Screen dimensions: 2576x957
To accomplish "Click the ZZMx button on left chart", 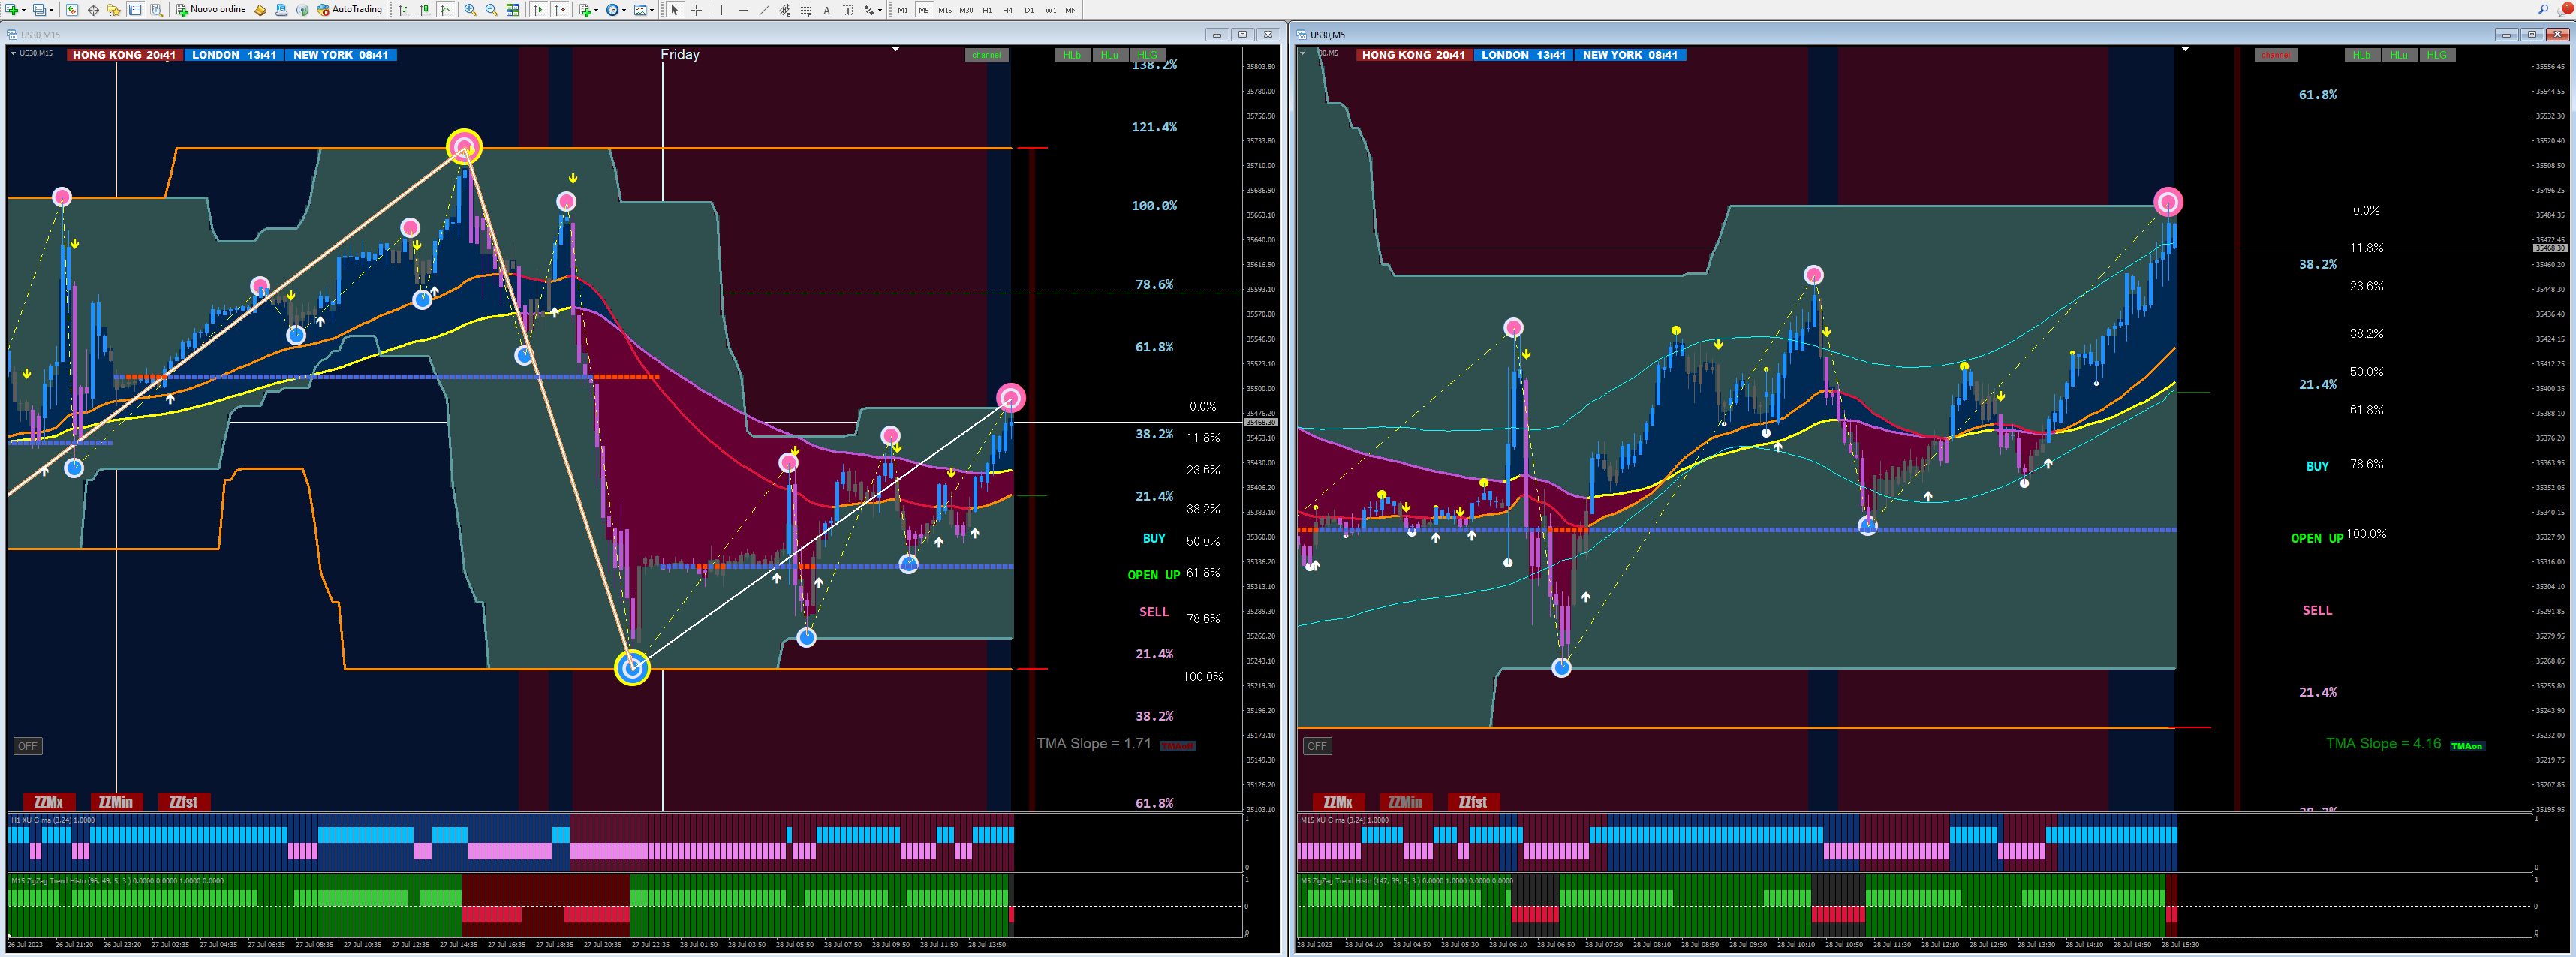I will pos(48,802).
